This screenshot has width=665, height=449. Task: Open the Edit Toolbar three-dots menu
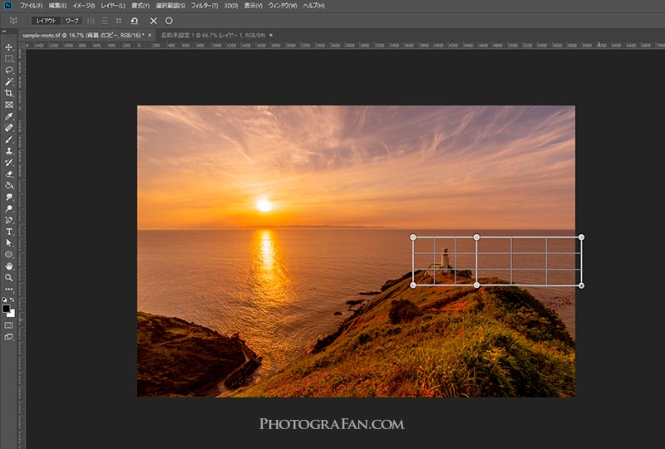point(8,290)
